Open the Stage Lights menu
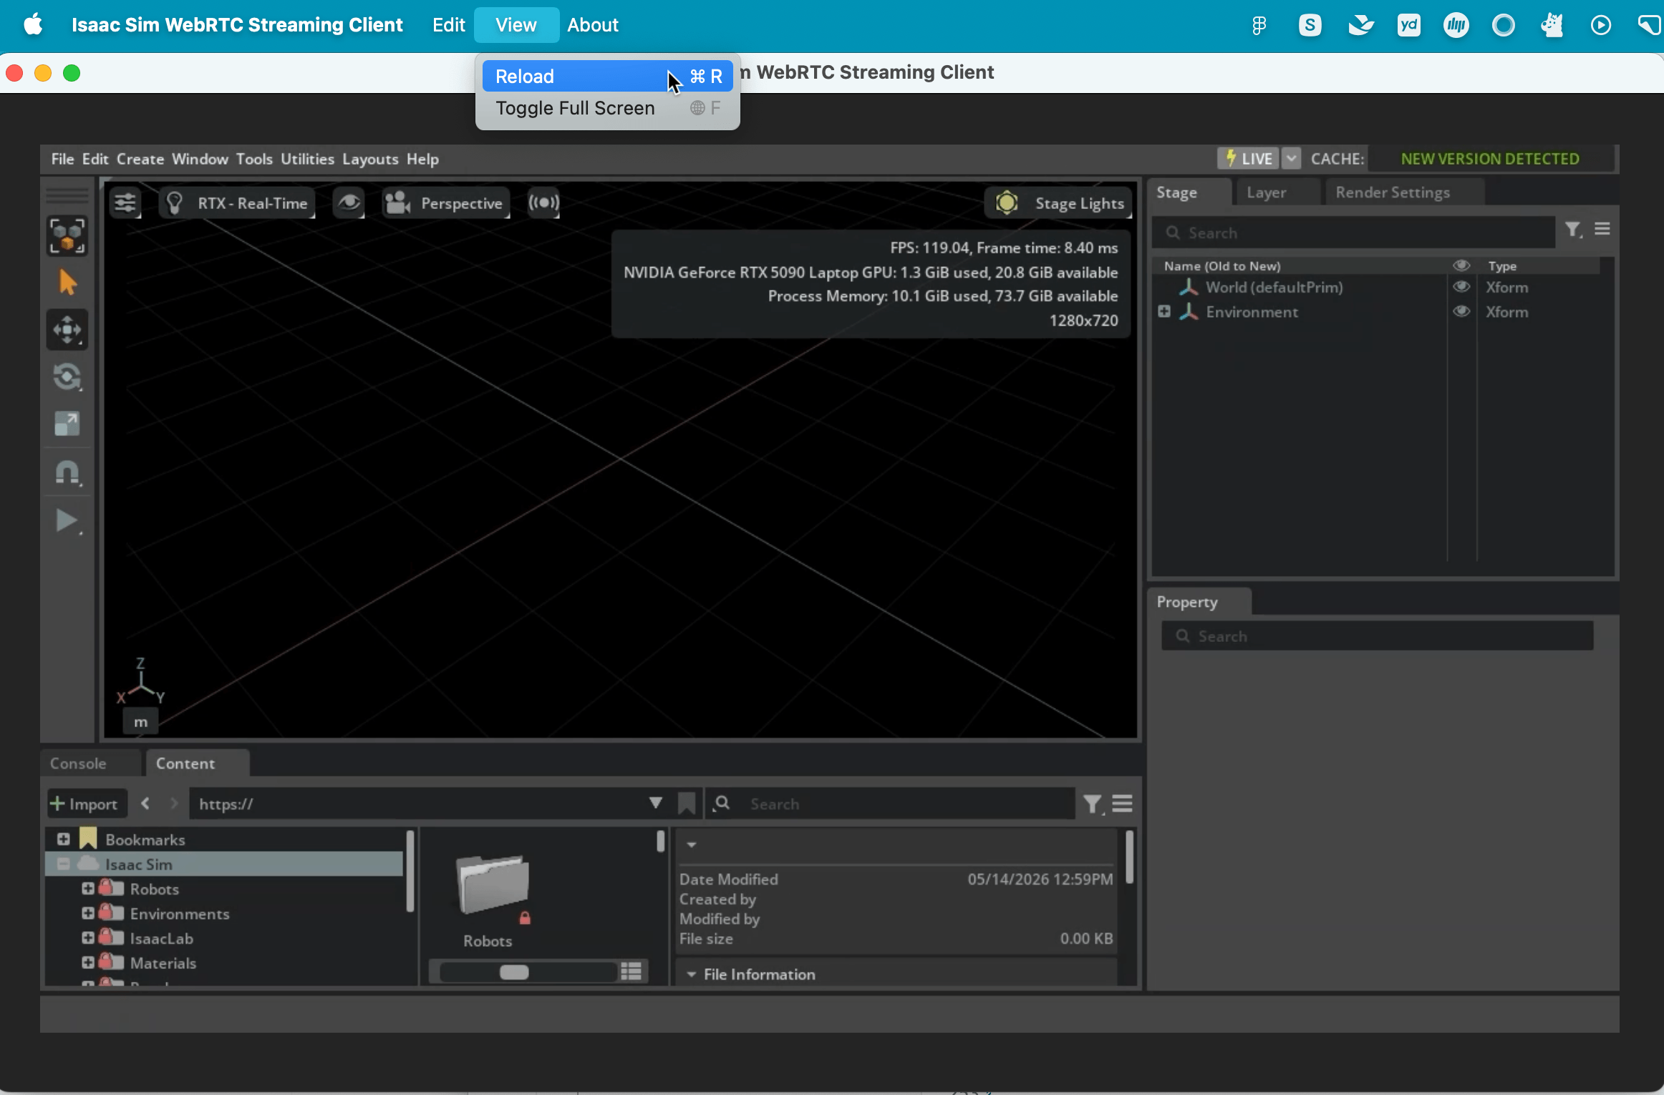 point(1058,203)
